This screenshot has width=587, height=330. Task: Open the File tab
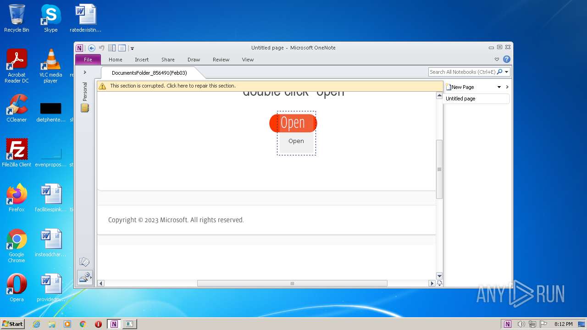point(88,60)
